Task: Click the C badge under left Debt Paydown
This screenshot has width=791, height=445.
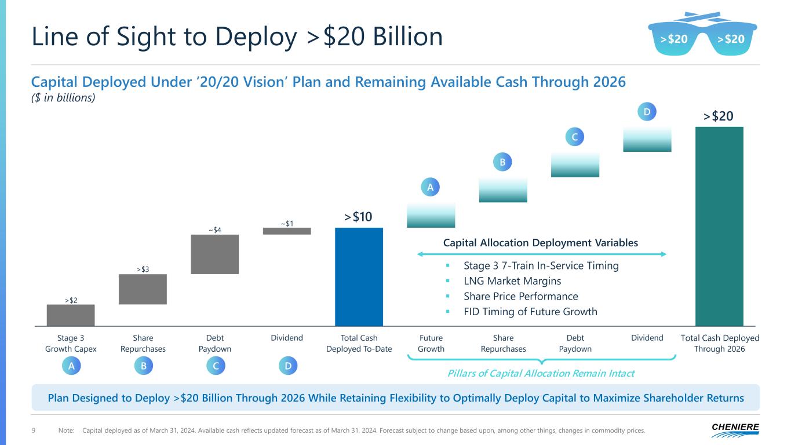Action: pos(214,366)
